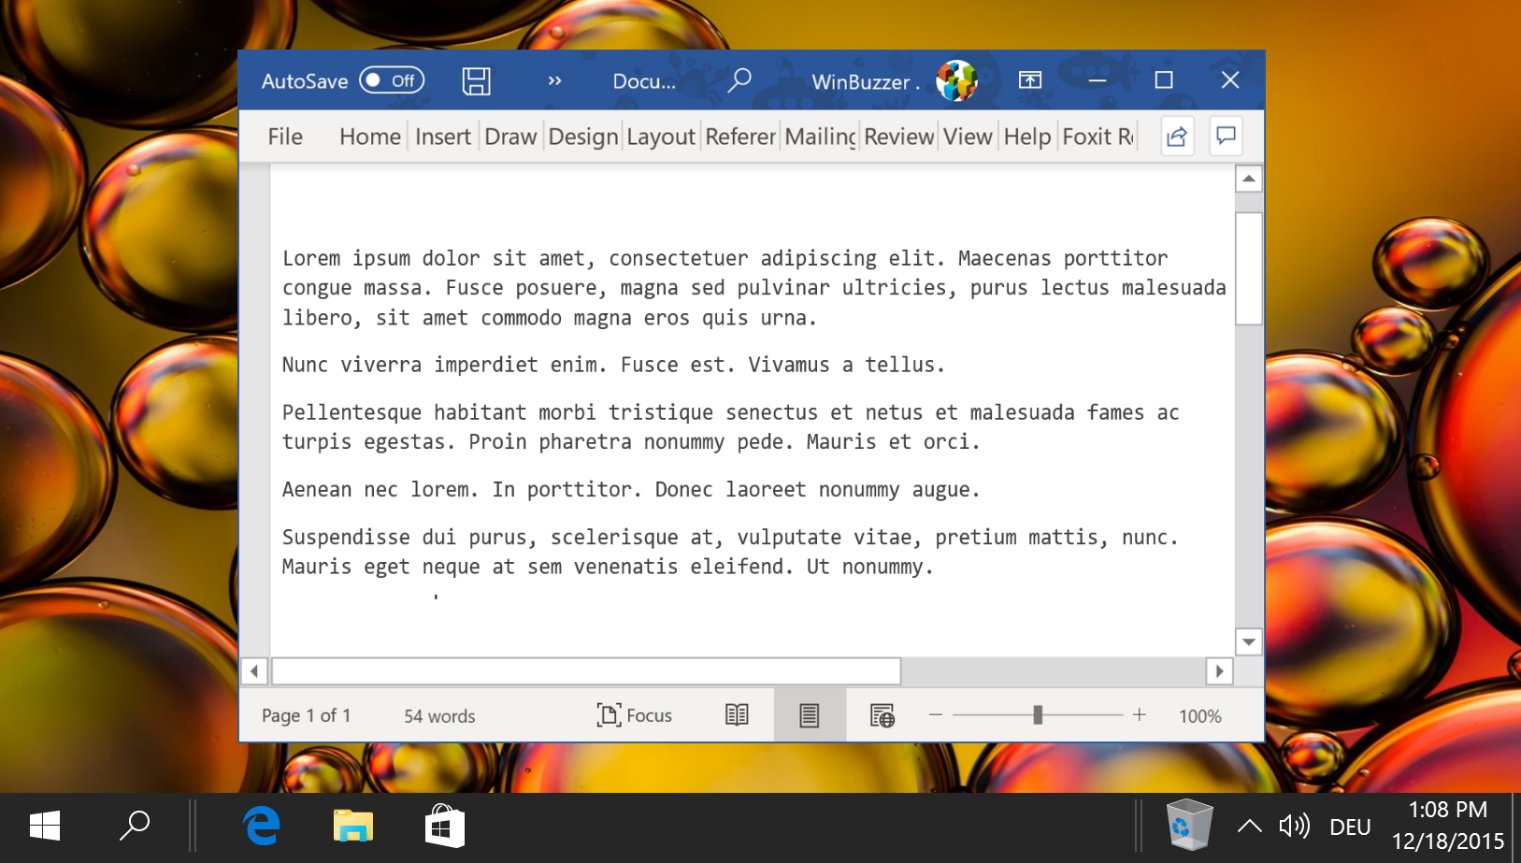Select Print Layout view icon
The height and width of the screenshot is (863, 1521).
tap(809, 714)
